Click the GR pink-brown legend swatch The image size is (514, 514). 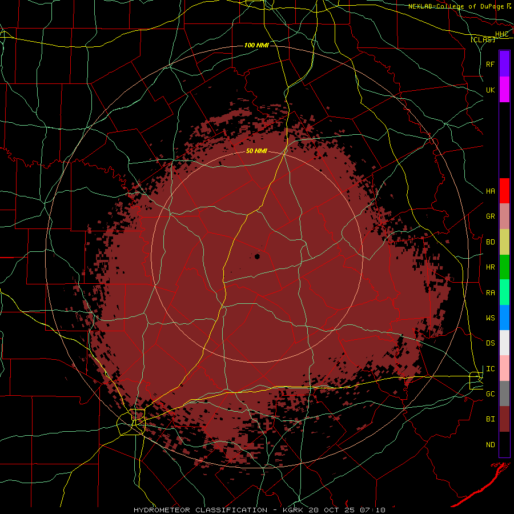point(504,216)
